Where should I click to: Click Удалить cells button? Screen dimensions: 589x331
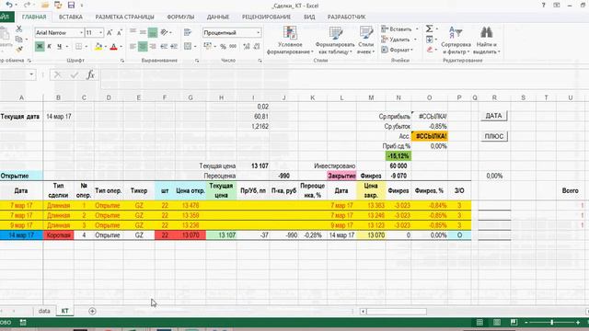point(399,40)
